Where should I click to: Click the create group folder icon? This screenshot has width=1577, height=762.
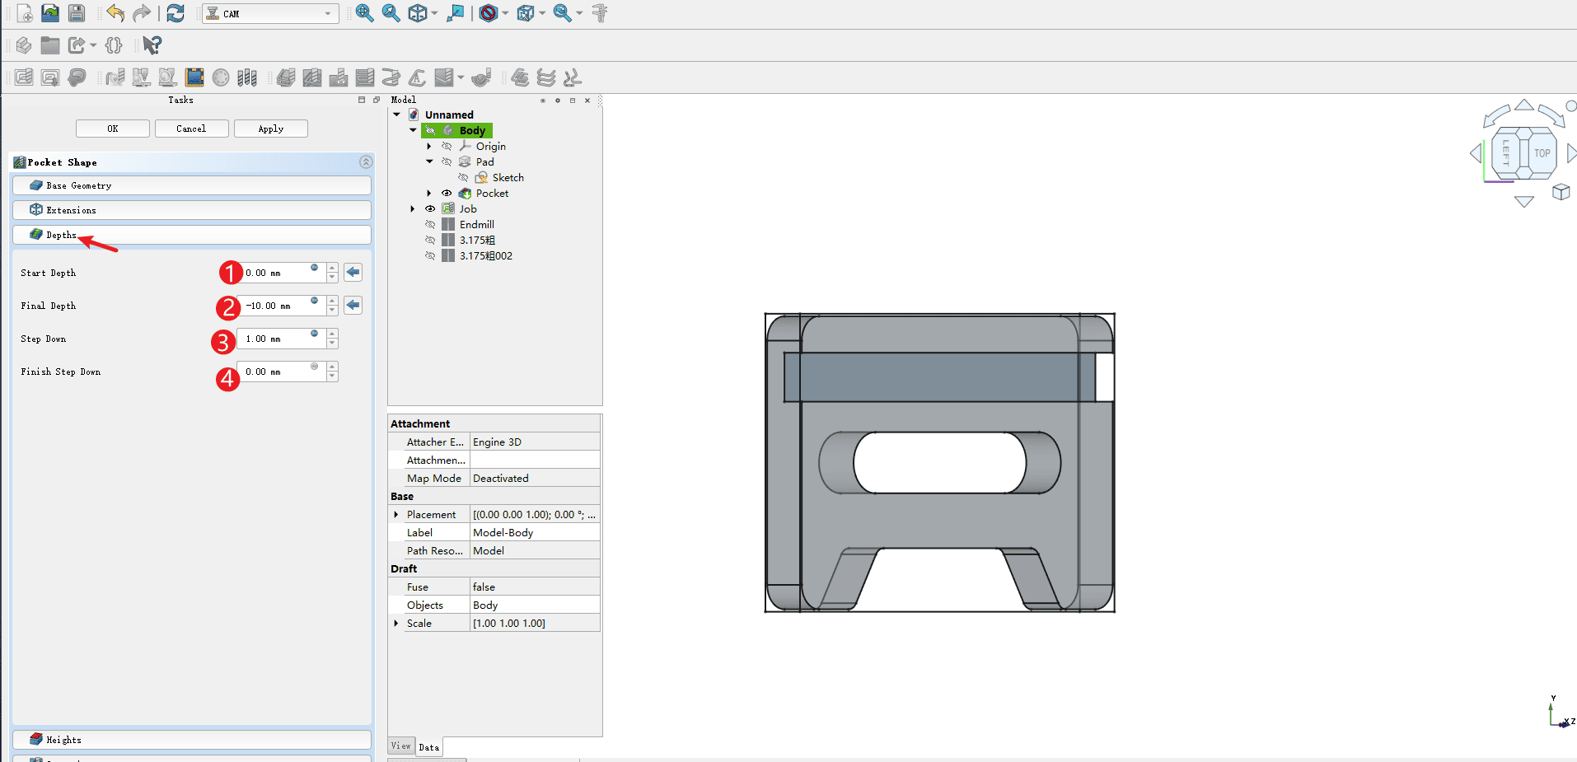pos(50,45)
